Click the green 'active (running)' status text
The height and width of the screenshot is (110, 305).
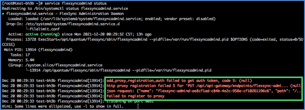[42, 34]
